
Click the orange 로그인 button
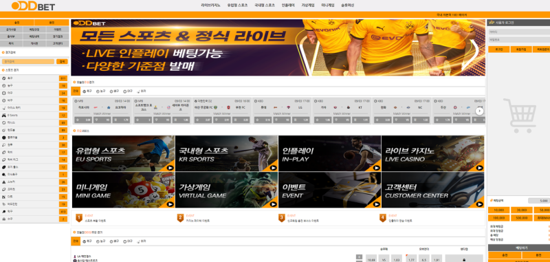(x=499, y=50)
